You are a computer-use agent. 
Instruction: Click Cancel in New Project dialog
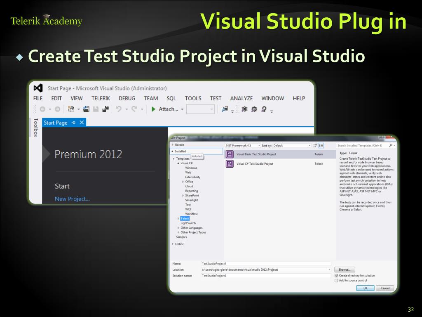(x=385, y=288)
